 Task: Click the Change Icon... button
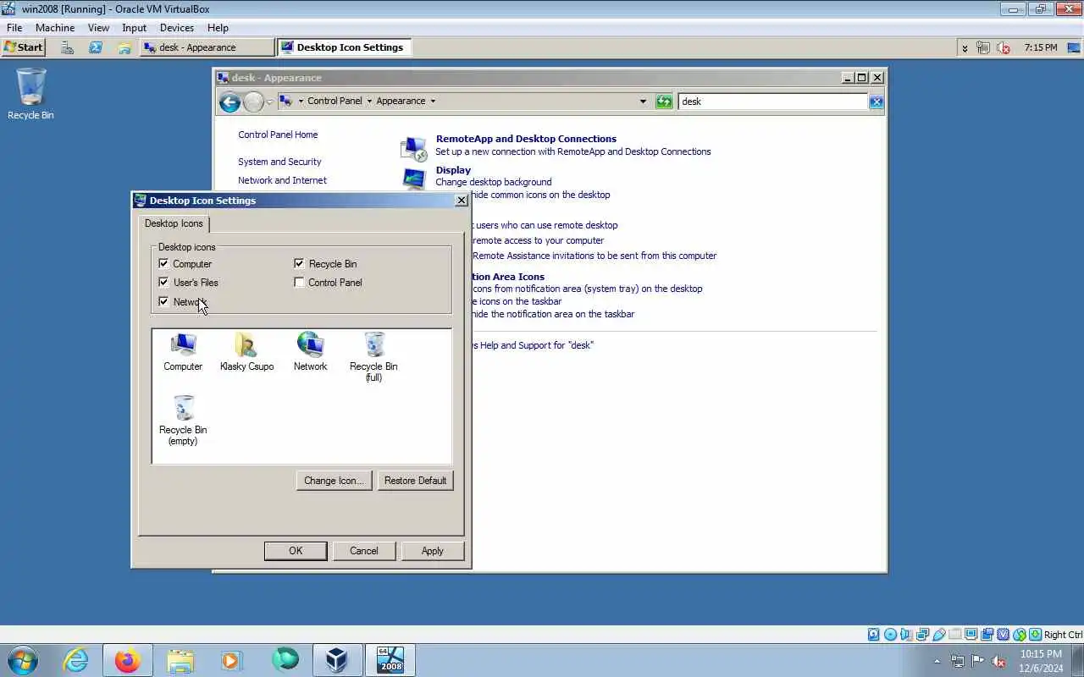[334, 481]
